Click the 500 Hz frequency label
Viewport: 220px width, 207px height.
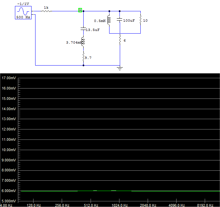click(x=23, y=17)
